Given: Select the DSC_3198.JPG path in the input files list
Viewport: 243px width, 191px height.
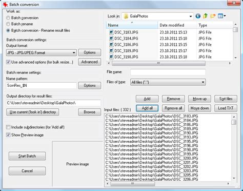Looking at the screenshot, I should (x=152, y=150).
